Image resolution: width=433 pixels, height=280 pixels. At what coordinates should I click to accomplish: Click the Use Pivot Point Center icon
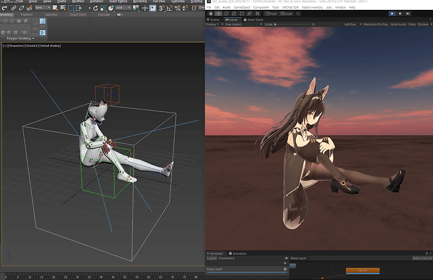pos(136,8)
